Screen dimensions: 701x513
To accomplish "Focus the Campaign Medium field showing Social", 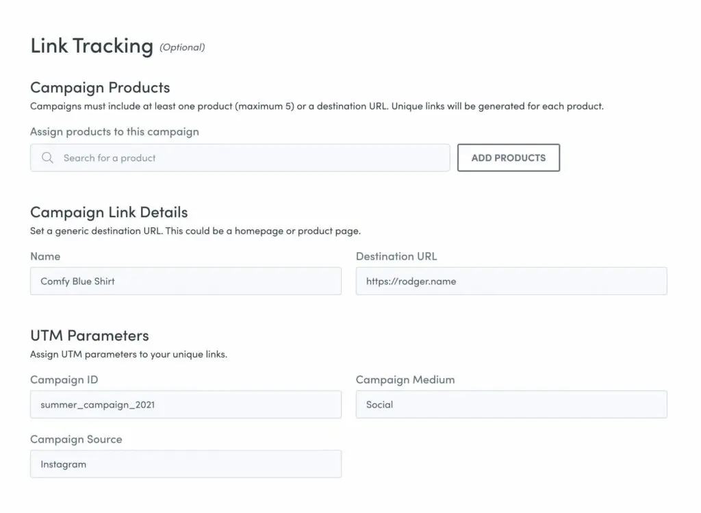I will pos(511,404).
